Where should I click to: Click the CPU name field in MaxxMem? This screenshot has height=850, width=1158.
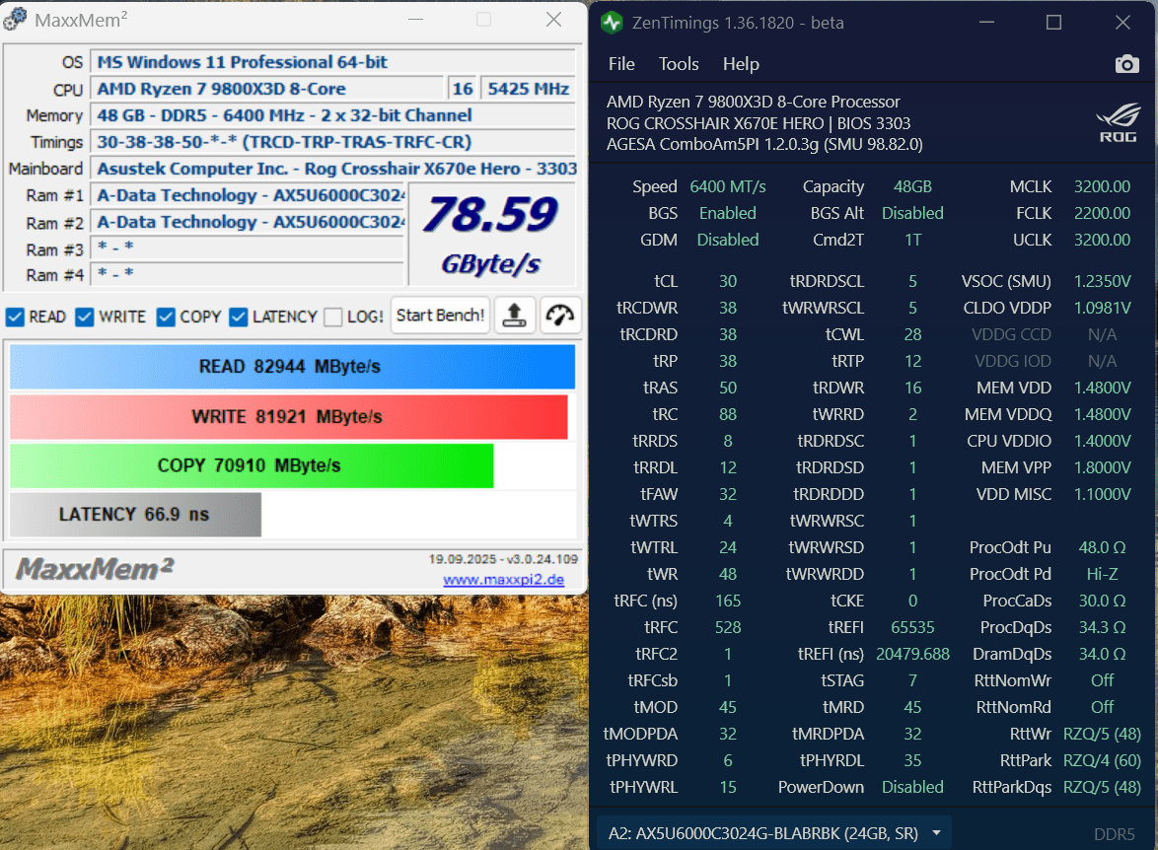coord(266,89)
